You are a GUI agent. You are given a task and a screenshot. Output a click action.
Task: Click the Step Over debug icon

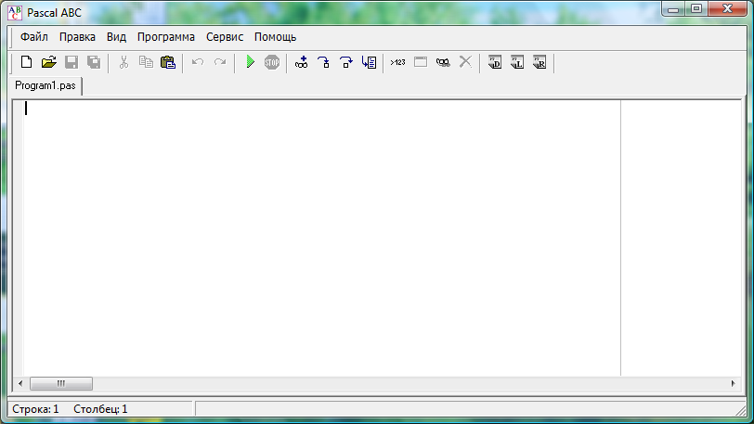345,62
